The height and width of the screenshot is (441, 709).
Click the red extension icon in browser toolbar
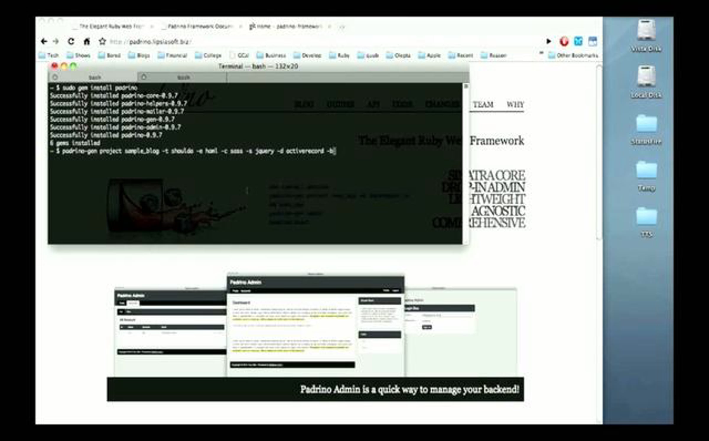coord(564,41)
